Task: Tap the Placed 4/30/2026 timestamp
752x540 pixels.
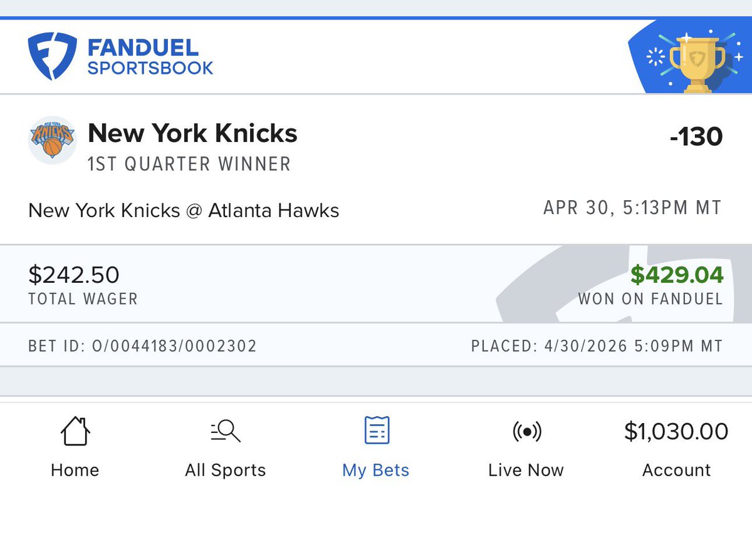Action: tap(597, 346)
